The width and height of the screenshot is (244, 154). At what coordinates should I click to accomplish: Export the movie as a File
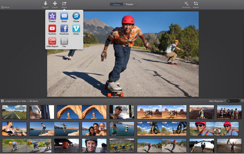coord(64,41)
